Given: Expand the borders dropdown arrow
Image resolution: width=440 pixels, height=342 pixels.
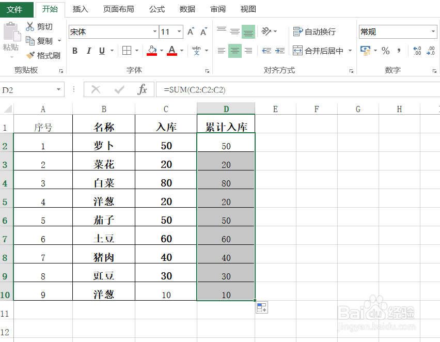Looking at the screenshot, I should pyautogui.click(x=137, y=51).
